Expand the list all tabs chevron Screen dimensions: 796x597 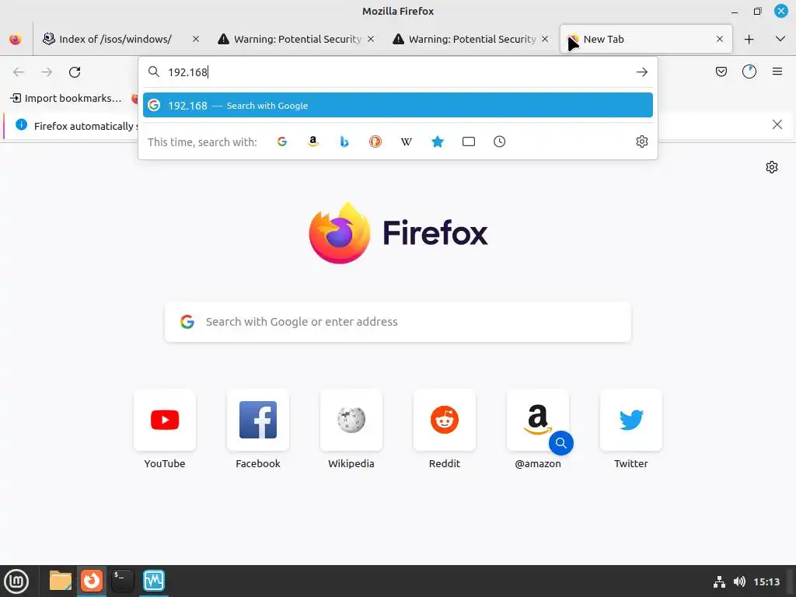click(x=780, y=39)
